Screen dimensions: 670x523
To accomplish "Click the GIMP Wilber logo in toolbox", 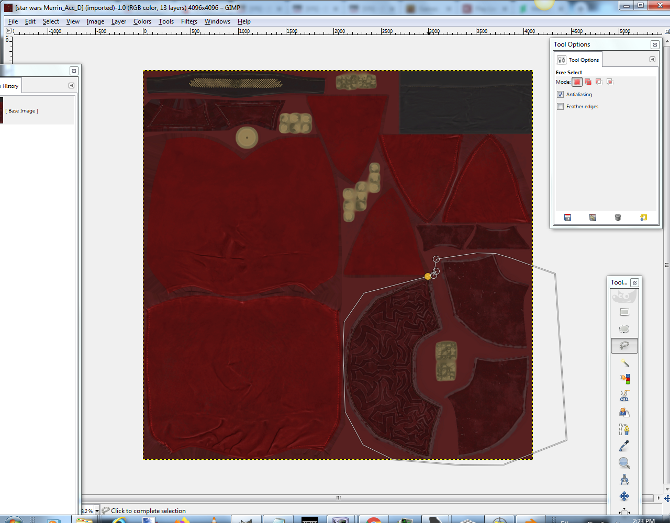I will 624,297.
